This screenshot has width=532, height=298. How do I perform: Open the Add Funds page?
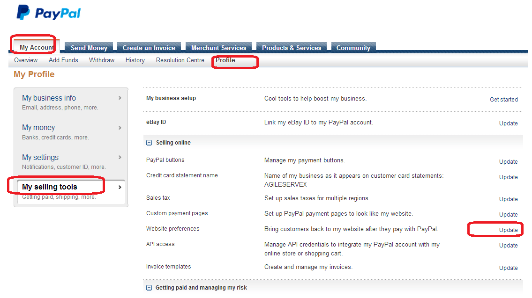tap(63, 60)
